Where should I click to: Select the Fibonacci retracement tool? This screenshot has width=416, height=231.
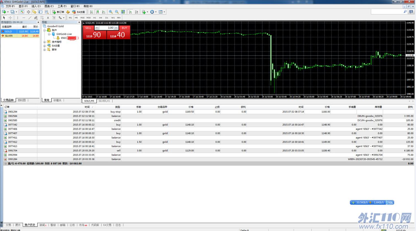click(x=42, y=18)
